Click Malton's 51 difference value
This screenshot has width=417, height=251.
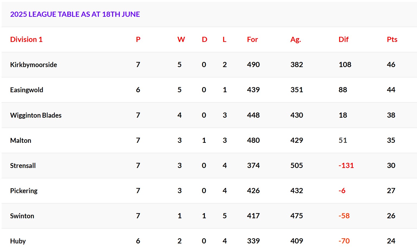click(x=343, y=140)
